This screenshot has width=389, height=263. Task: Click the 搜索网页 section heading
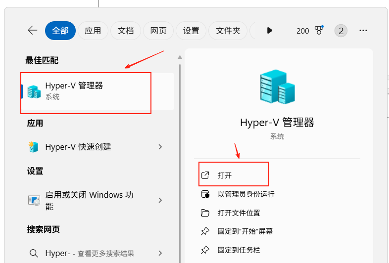pos(44,229)
